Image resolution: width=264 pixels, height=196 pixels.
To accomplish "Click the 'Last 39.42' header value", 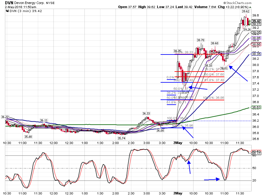I will [x=184, y=7].
